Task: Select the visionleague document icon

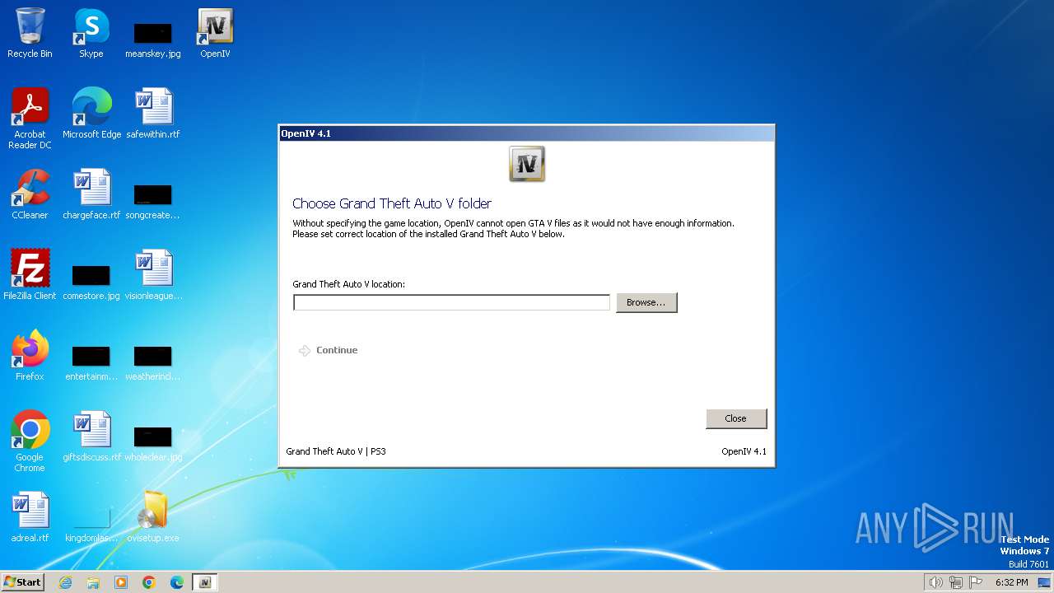Action: point(153,275)
